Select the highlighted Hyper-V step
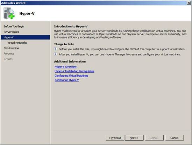 point(25,37)
